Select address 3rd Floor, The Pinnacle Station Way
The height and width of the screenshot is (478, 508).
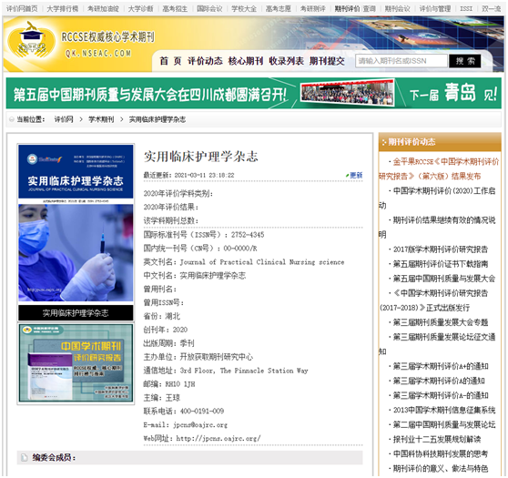pos(244,371)
